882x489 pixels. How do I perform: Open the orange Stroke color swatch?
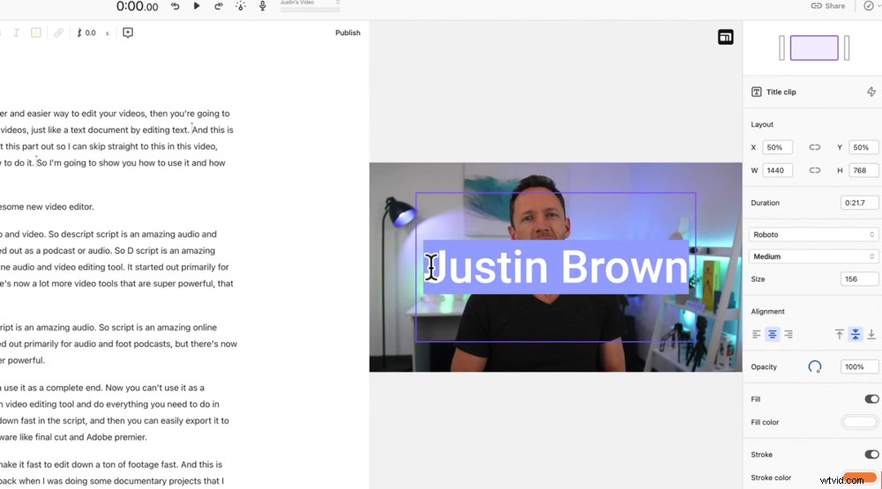(859, 478)
